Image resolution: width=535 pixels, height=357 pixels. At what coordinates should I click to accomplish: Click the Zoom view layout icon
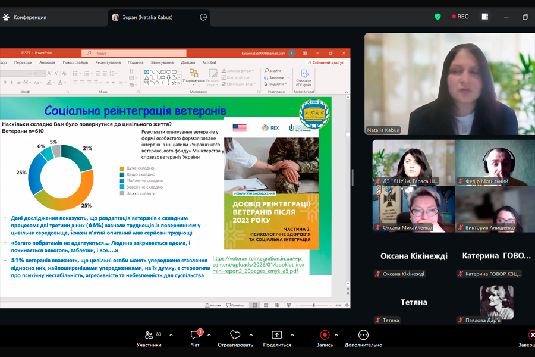485,17
